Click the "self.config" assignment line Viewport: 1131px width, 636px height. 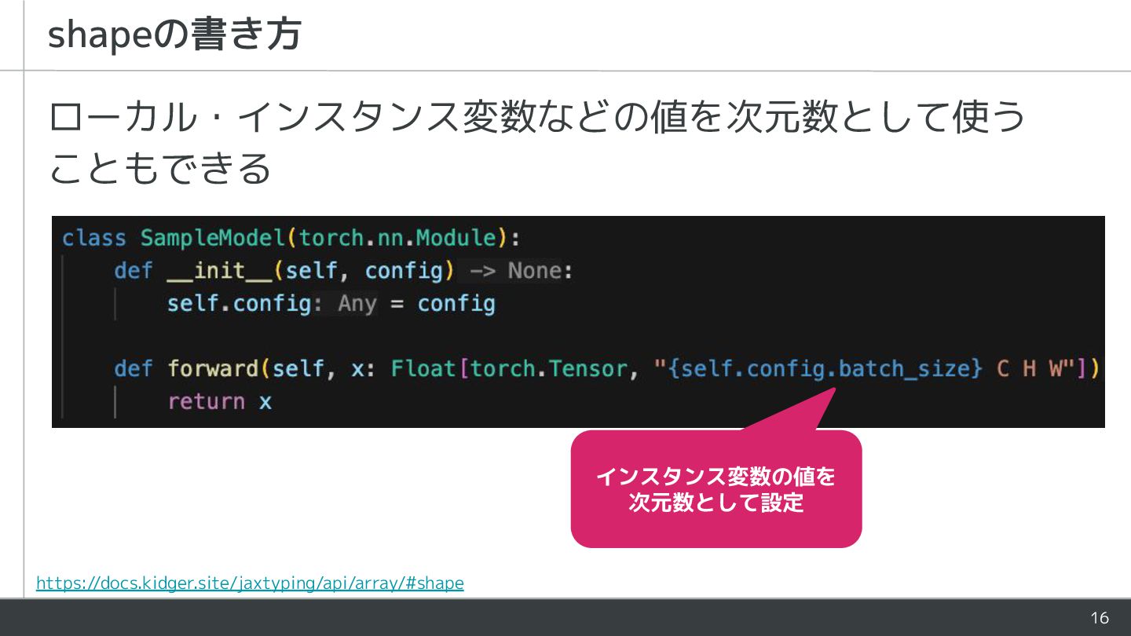pyautogui.click(x=331, y=303)
